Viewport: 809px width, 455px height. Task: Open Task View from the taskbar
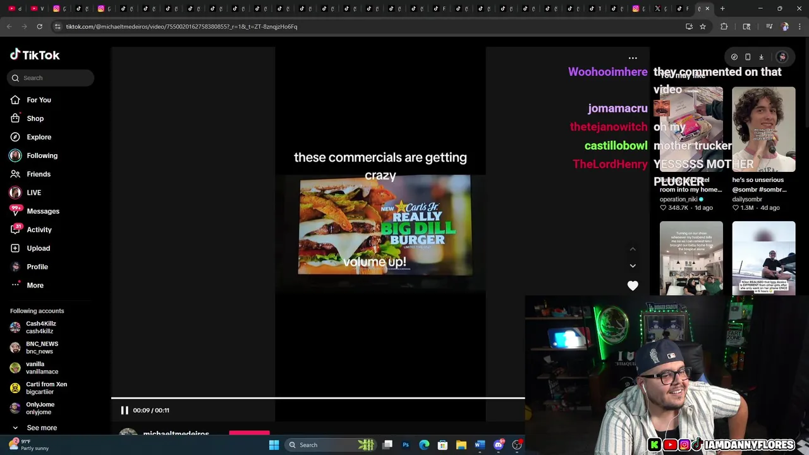click(387, 445)
